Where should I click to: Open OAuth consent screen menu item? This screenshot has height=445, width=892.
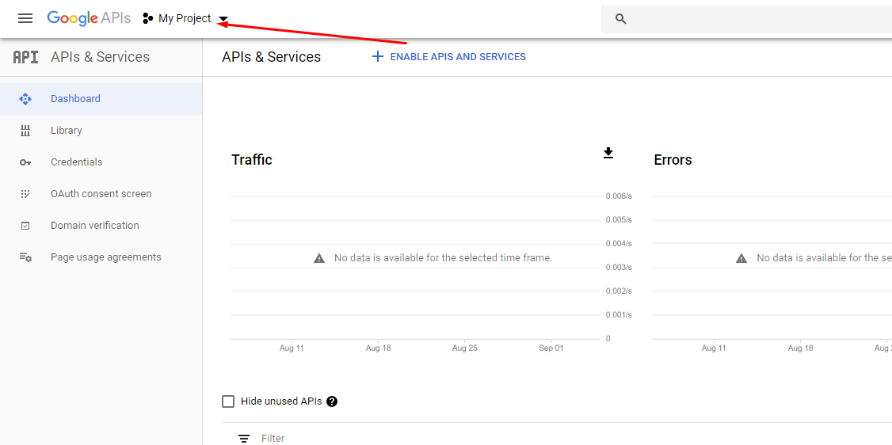point(101,194)
